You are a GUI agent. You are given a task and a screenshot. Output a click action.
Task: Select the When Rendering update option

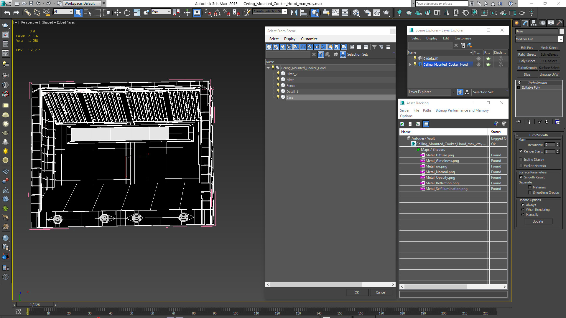tap(523, 210)
